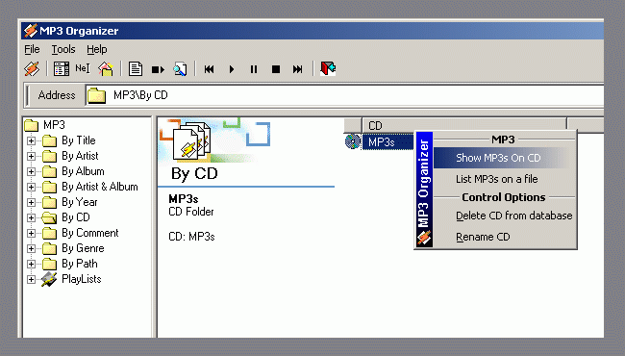625x356 pixels.
Task: Click the Address label
Action: [57, 95]
